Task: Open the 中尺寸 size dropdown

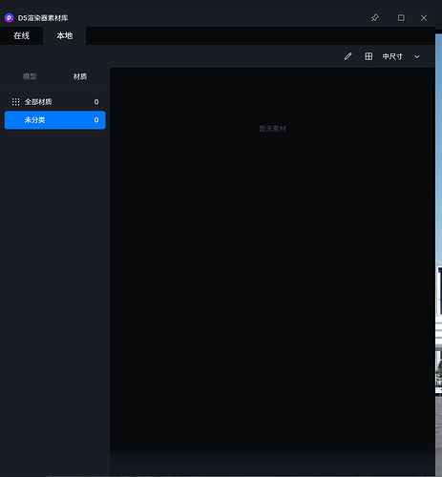Action: 401,56
